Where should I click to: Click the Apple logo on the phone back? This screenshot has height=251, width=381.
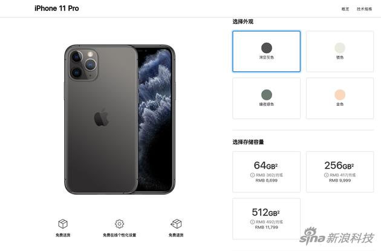(x=102, y=117)
